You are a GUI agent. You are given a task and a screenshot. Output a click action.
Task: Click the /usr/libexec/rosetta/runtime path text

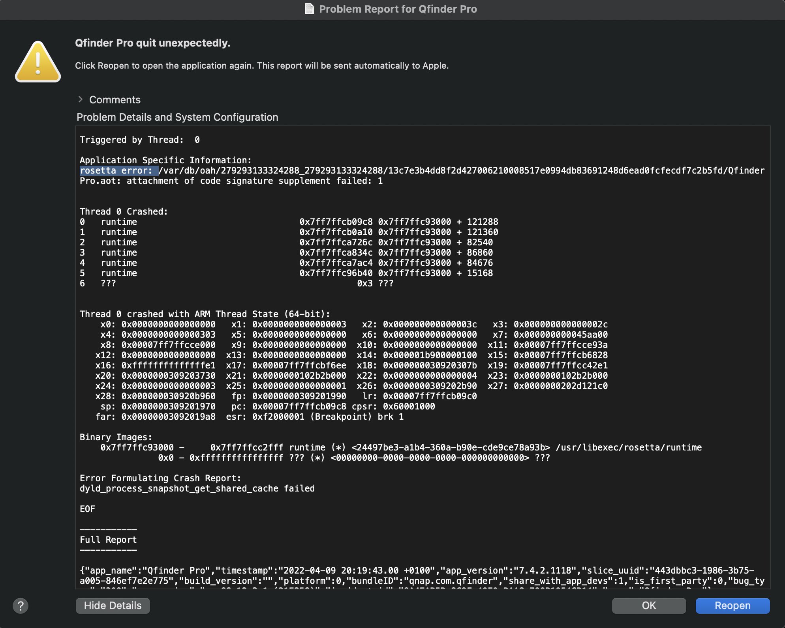(x=628, y=447)
